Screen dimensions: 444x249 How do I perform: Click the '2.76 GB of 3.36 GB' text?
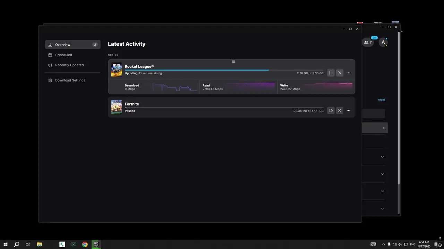point(310,73)
